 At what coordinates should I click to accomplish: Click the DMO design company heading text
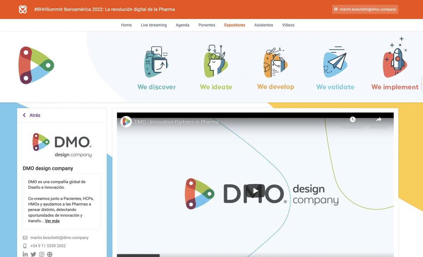point(48,169)
